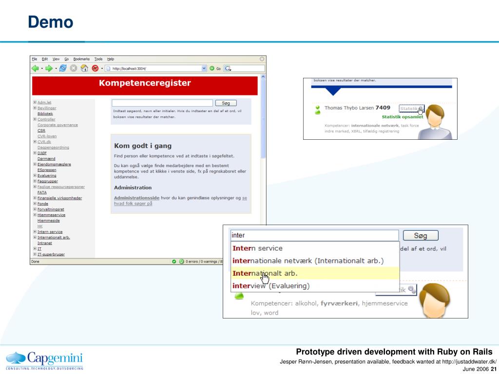Click the gray Stop loading icon
Screen dimensions: 499x374
74,68
